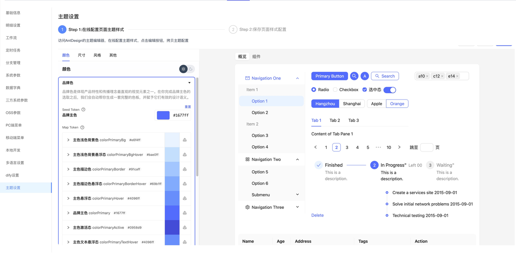Open Tab 2 in the preview
Image resolution: width=516 pixels, height=253 pixels.
pyautogui.click(x=335, y=120)
